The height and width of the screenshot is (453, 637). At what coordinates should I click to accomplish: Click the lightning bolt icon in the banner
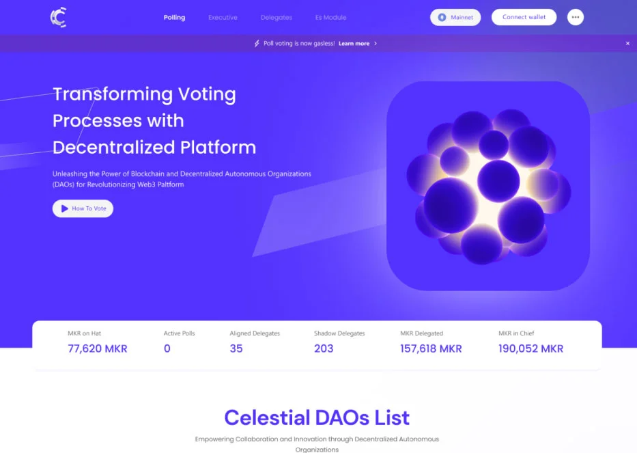(x=255, y=42)
